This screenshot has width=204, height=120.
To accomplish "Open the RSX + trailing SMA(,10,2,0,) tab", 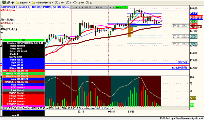I will coord(62,108).
